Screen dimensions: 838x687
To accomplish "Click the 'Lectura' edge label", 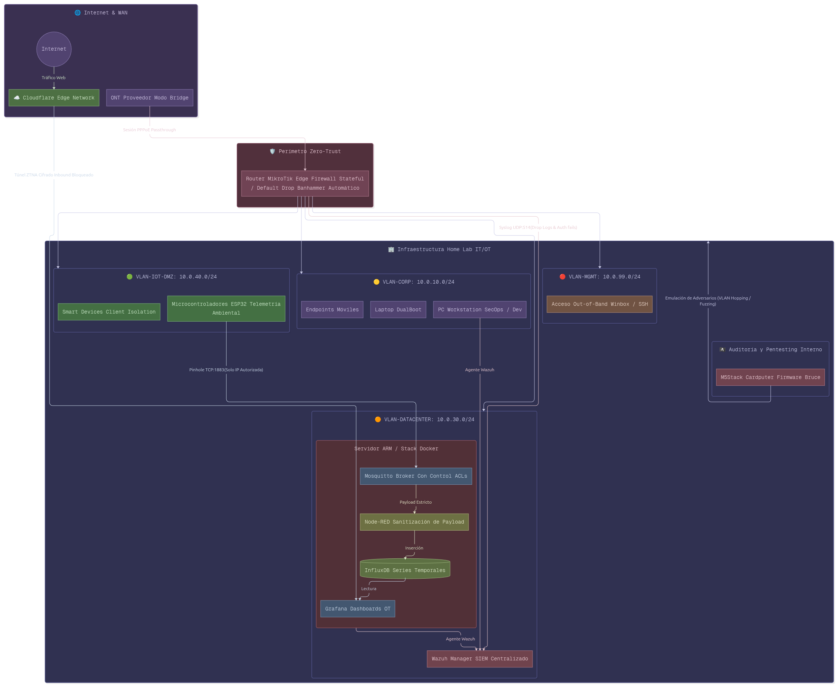I will tap(369, 589).
